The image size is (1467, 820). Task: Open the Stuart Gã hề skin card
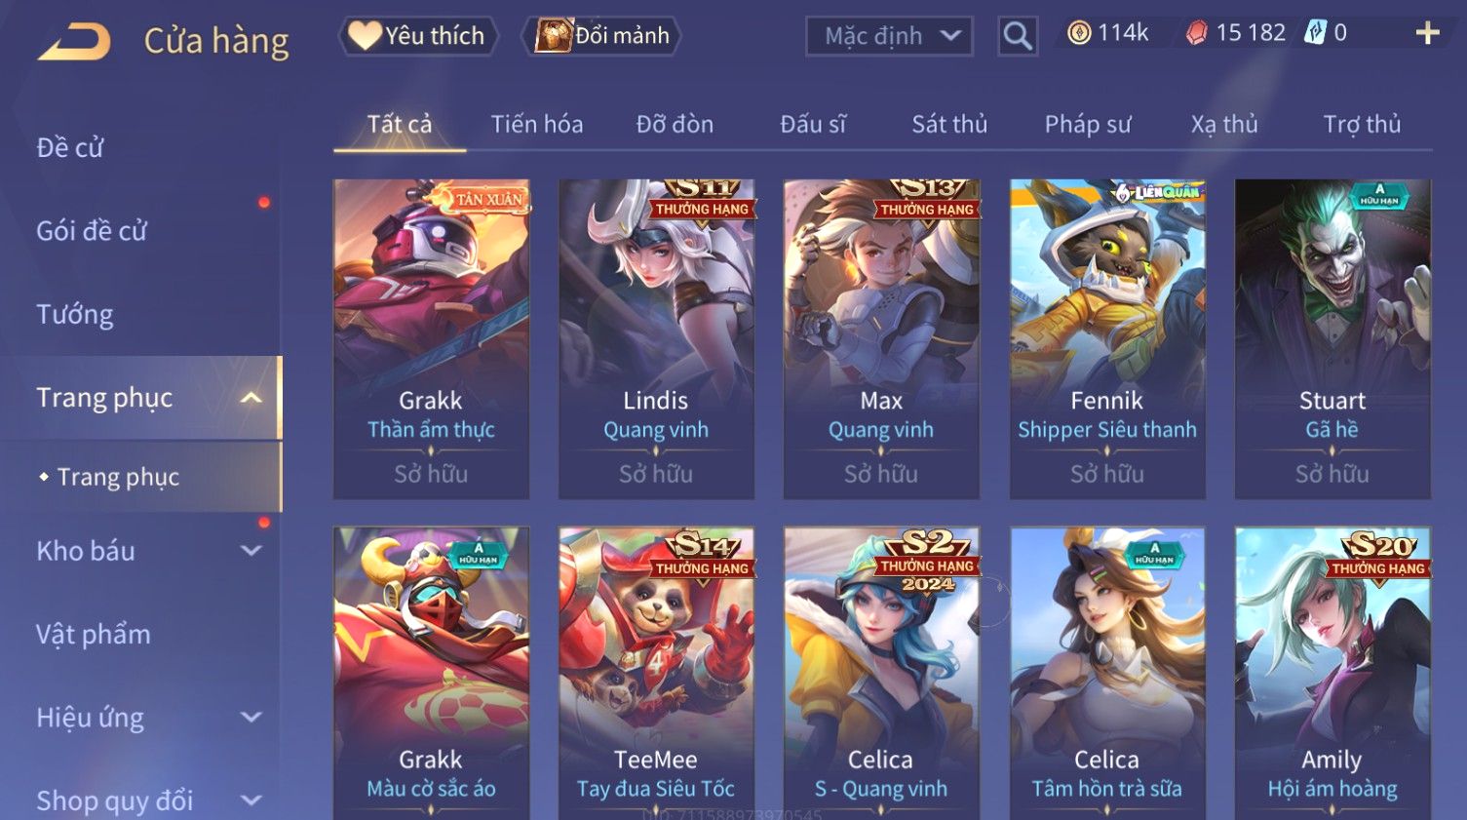coord(1332,339)
